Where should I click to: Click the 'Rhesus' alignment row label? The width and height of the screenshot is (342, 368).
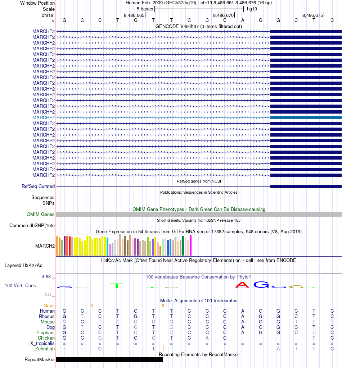(47, 316)
